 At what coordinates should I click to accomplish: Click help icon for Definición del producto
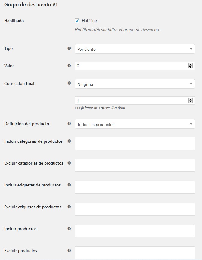coord(69,123)
